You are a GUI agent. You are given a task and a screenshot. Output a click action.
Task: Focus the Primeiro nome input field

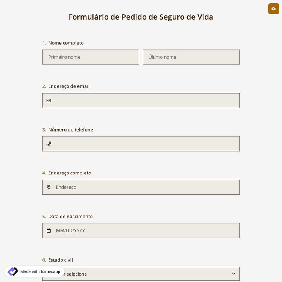tap(91, 57)
